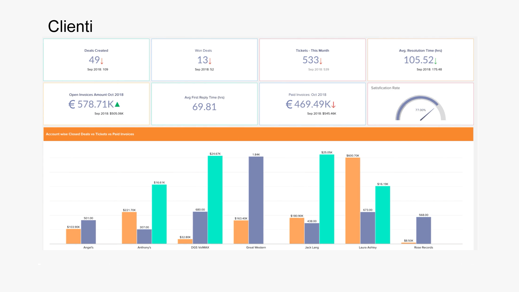Click Jack Lang orange $180.90K bar
The image size is (519, 292).
(297, 231)
